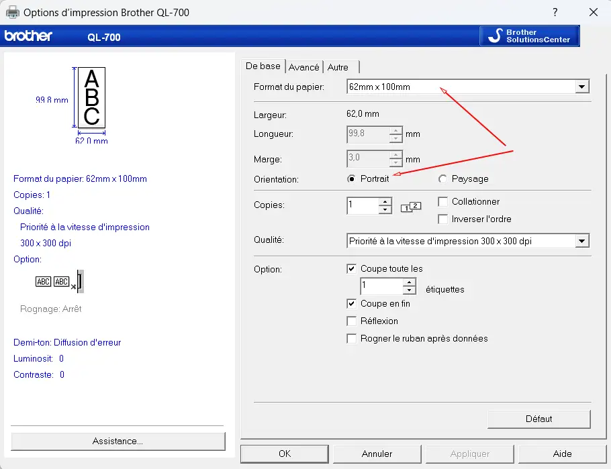611x469 pixels.
Task: Uncheck the Coupe toute les checkbox
Action: [x=351, y=269]
